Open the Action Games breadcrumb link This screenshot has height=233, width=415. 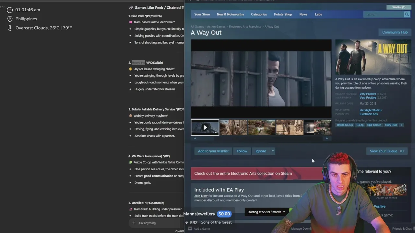[216, 27]
